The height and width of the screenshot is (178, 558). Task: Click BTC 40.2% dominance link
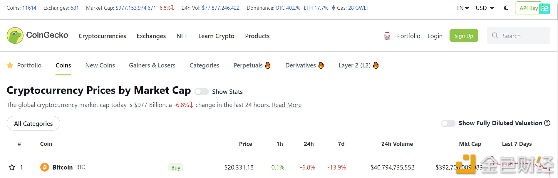point(288,8)
